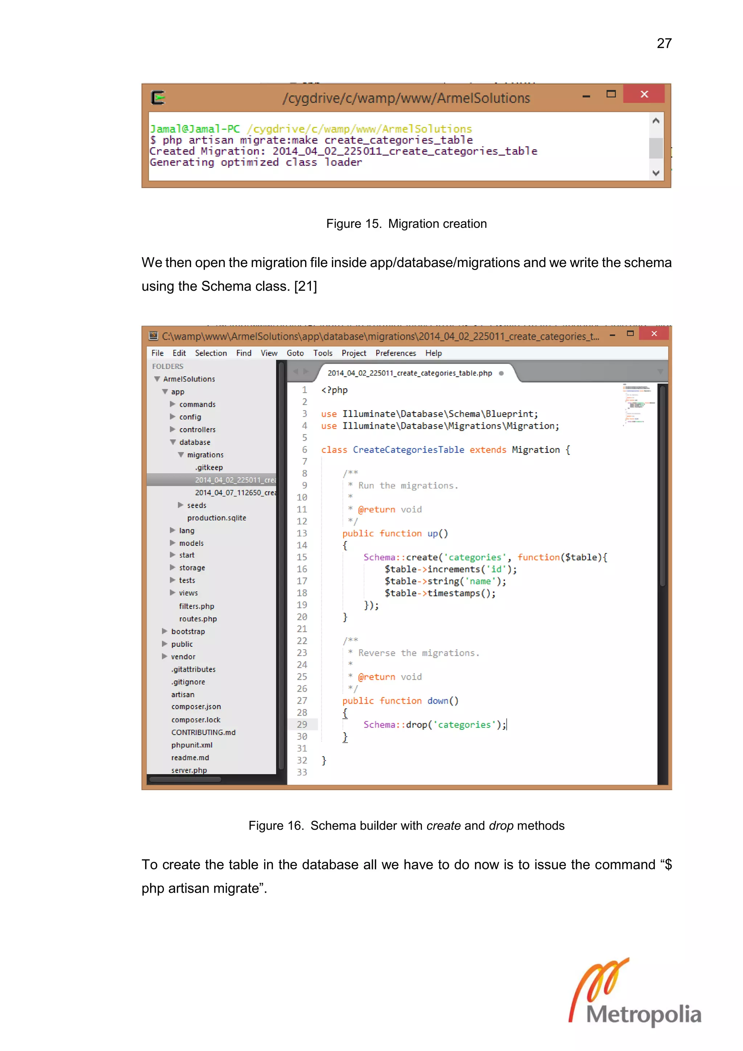Select the 2014_04_02_225011_create_categories_table.php tab
The width and height of the screenshot is (743, 1051).
[x=410, y=373]
